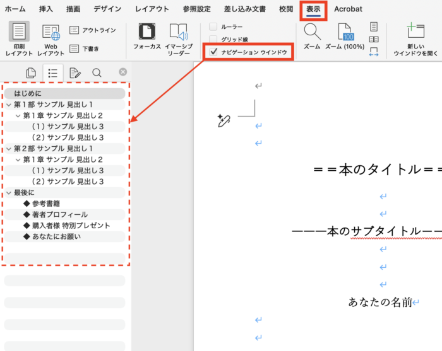Image resolution: width=442 pixels, height=351 pixels.
Task: Open the References tab (参照設定)
Action: tap(197, 9)
